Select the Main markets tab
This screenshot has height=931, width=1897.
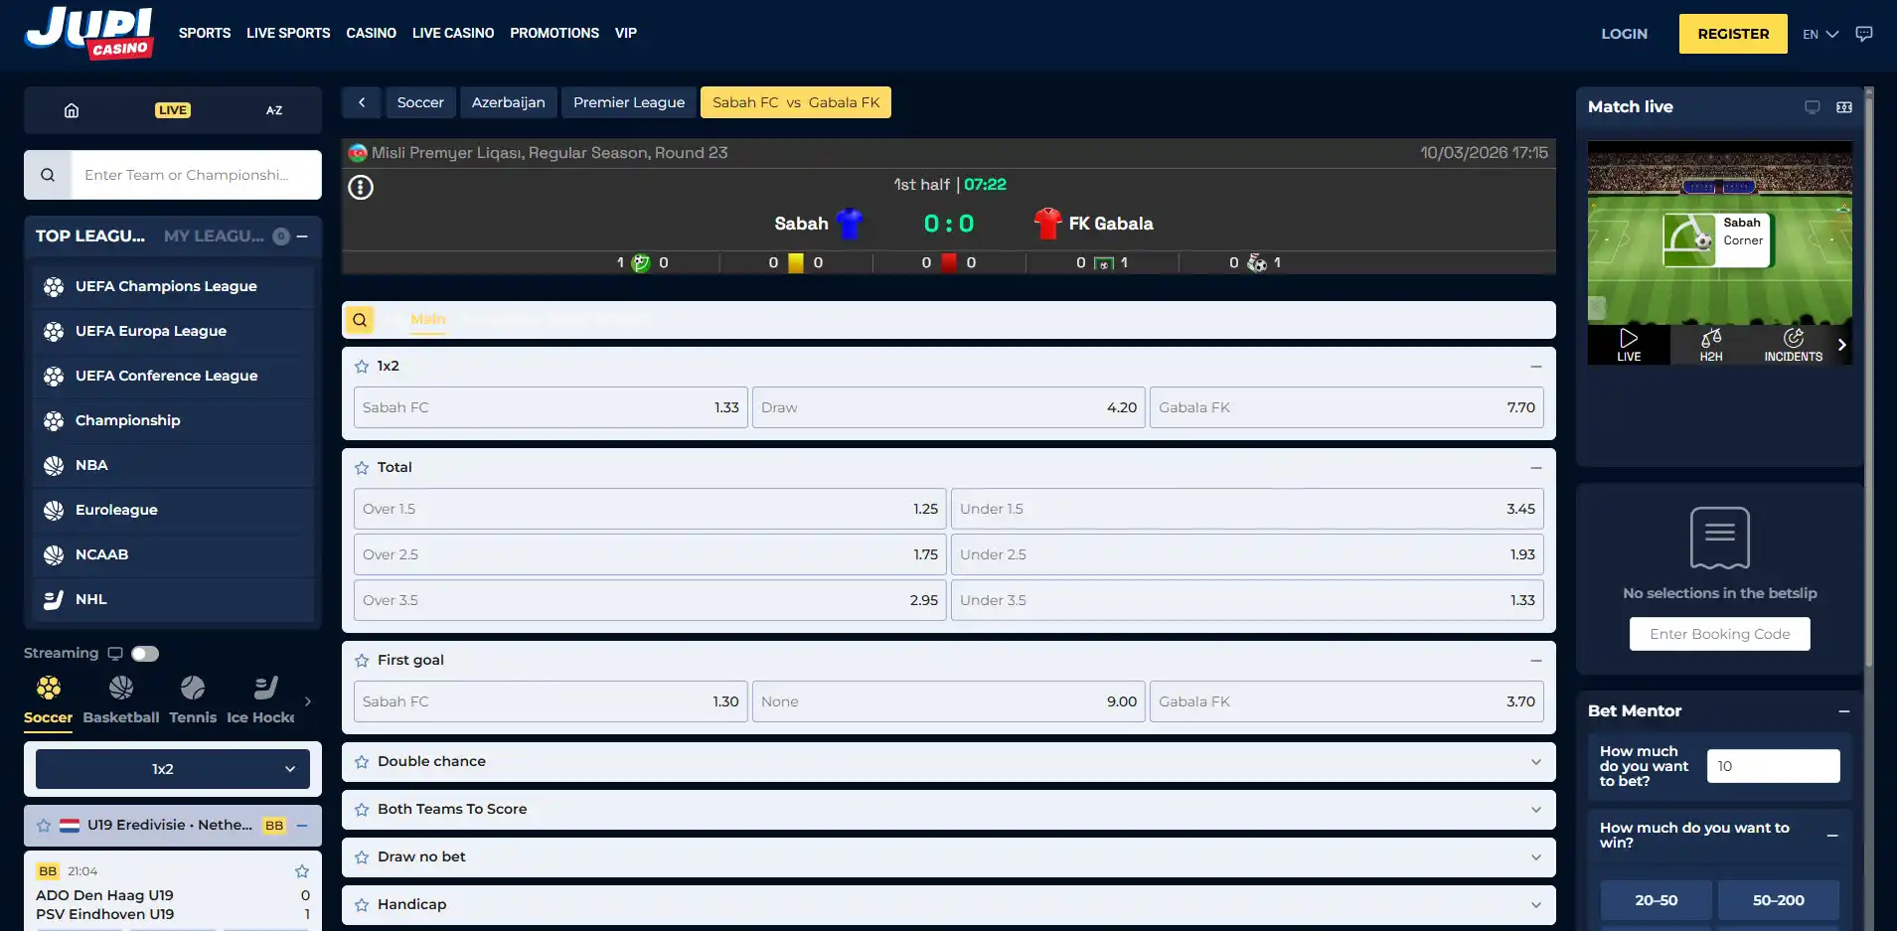pyautogui.click(x=427, y=319)
